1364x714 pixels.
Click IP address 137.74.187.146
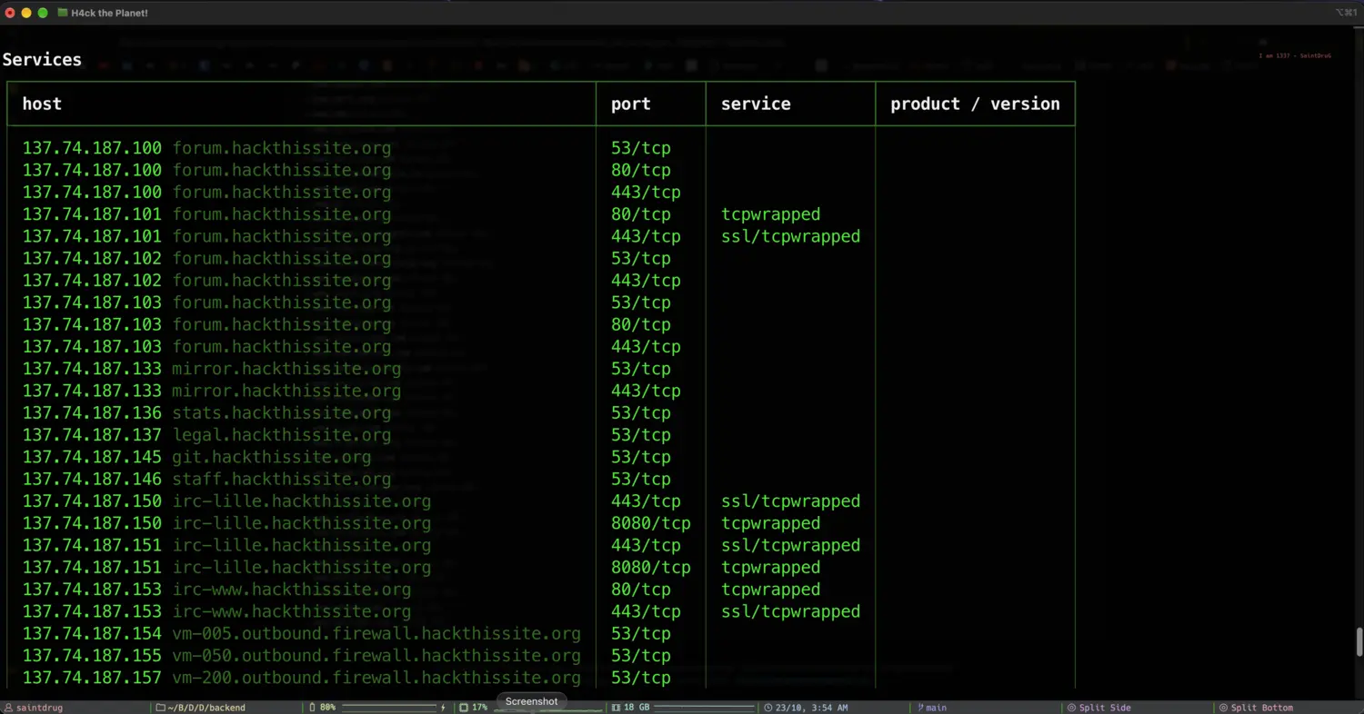[x=92, y=480]
